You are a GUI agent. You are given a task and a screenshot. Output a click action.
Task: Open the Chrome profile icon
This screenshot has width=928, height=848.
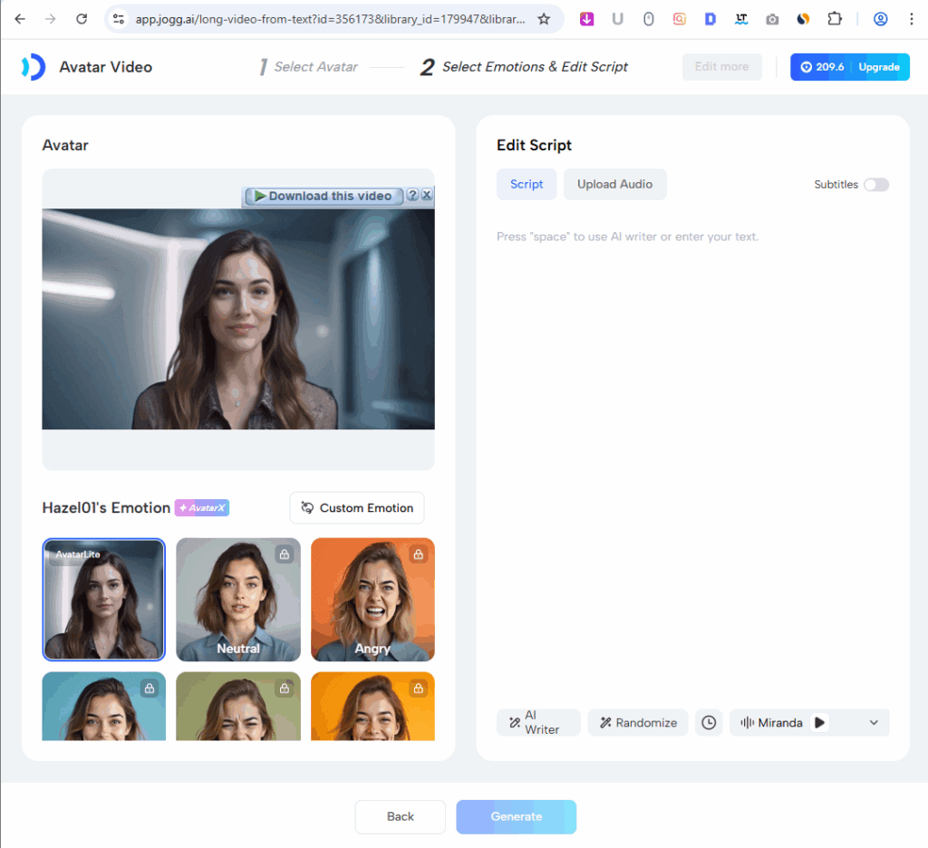tap(880, 19)
